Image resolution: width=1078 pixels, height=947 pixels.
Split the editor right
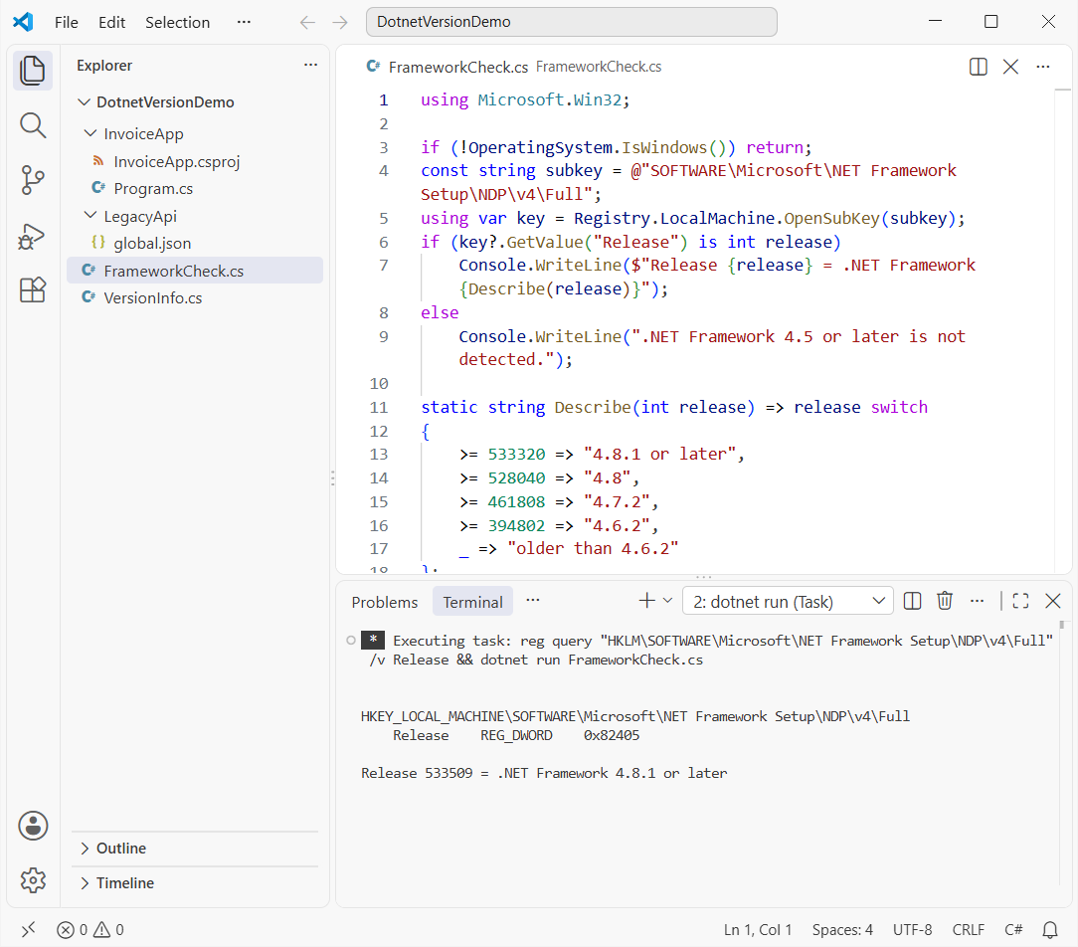click(978, 67)
